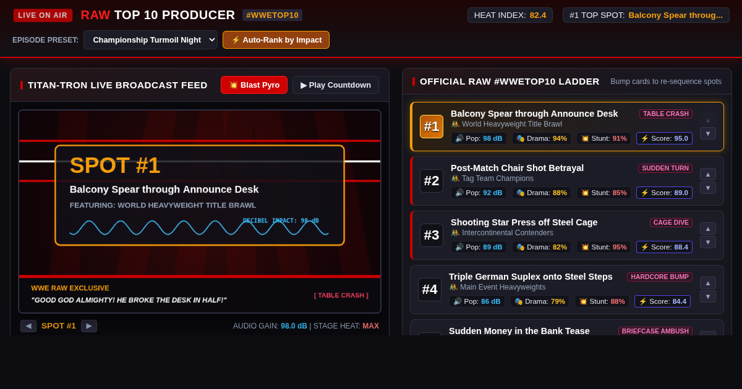The height and width of the screenshot is (389, 742).
Task: Click the decibel impact waveform
Action: pyautogui.click(x=199, y=228)
